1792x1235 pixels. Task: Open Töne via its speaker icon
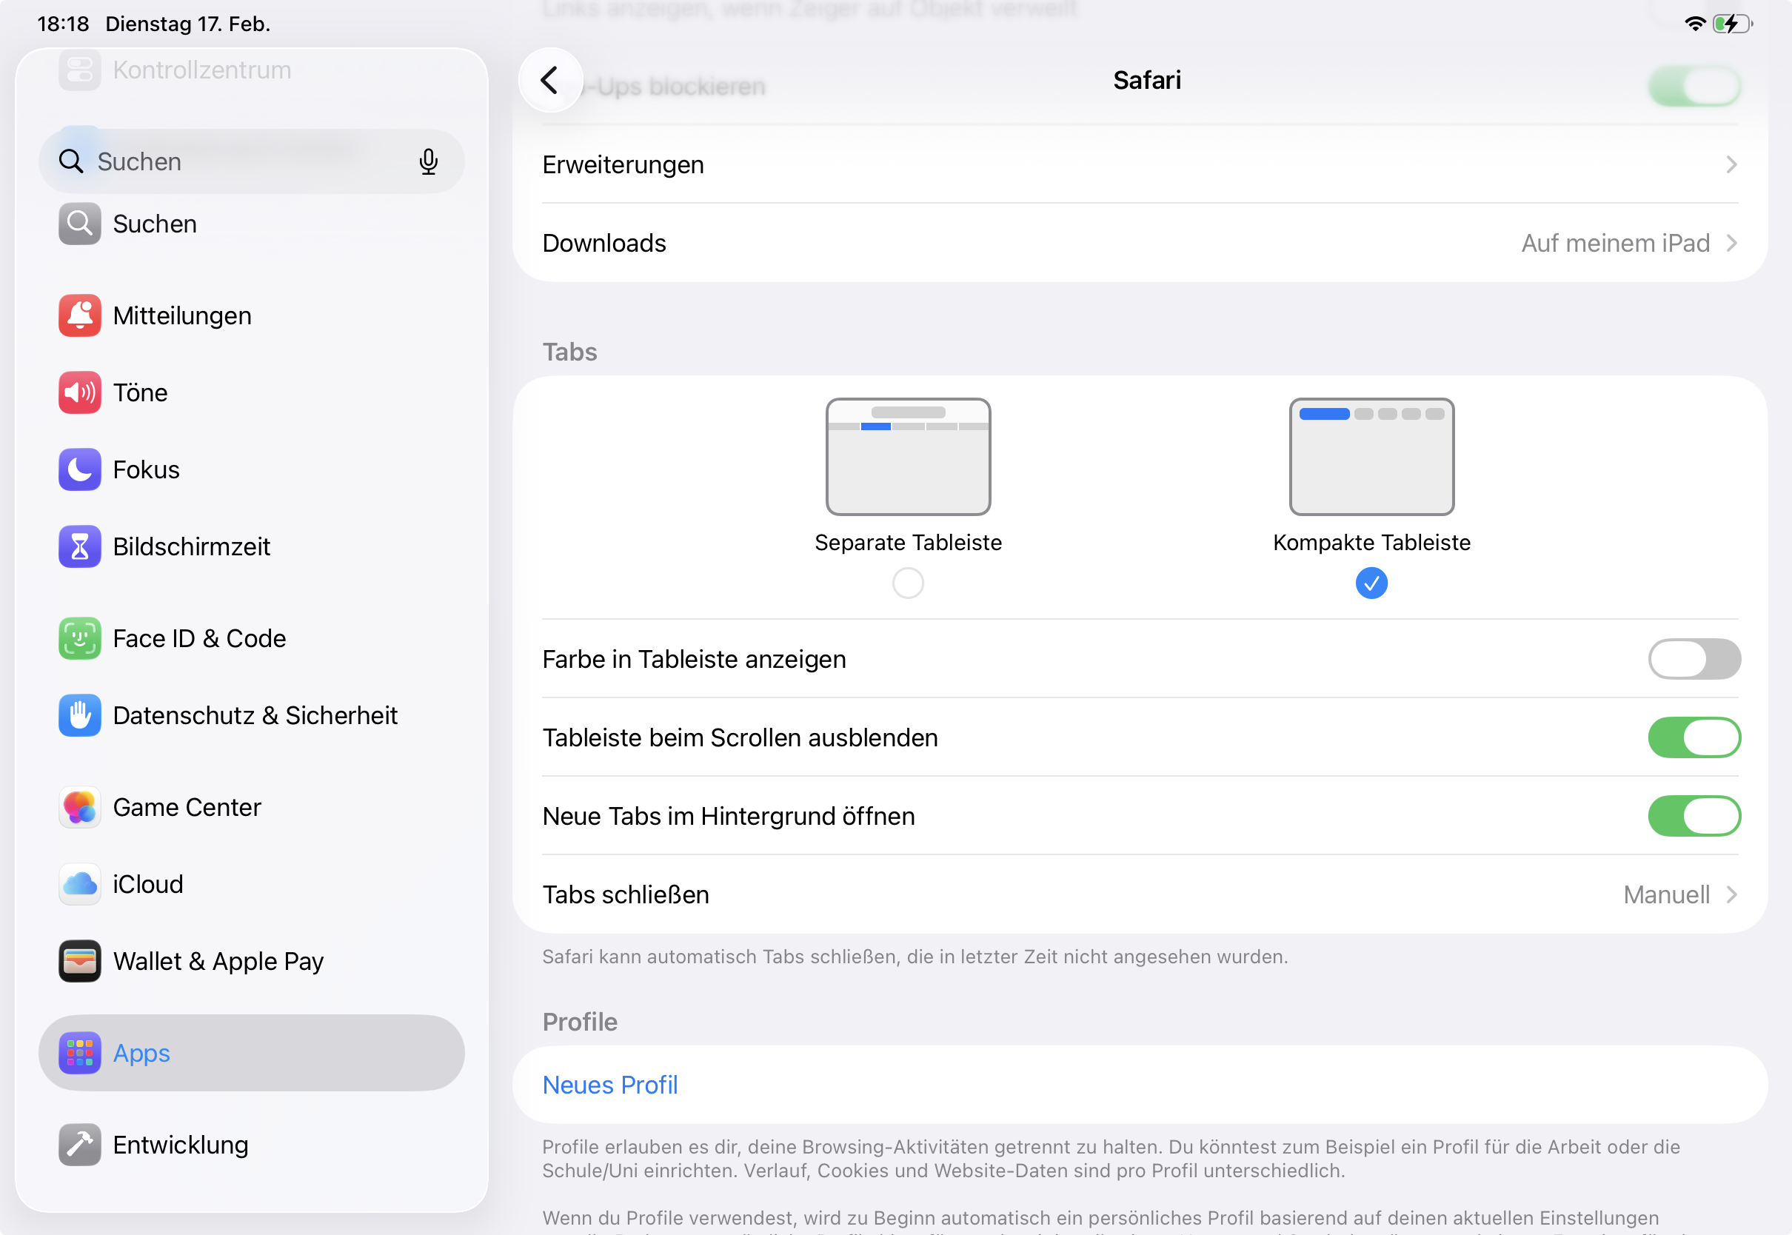point(80,392)
